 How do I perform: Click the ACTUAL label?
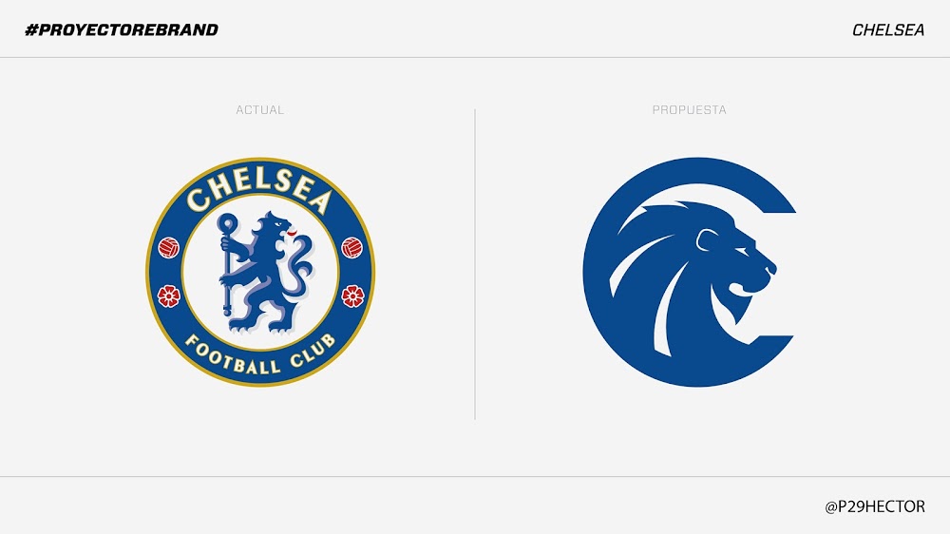260,109
